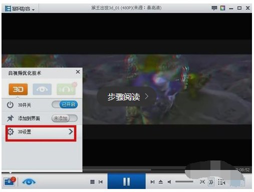
Task: Pause the playing video
Action: coord(126,181)
